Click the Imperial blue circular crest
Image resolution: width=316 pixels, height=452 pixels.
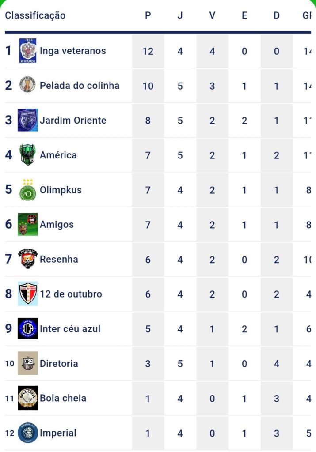click(28, 433)
